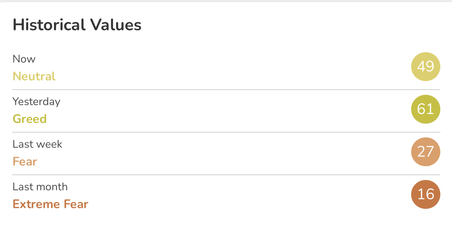Click the divider line below the Now row
The image size is (452, 226).
tap(226, 90)
